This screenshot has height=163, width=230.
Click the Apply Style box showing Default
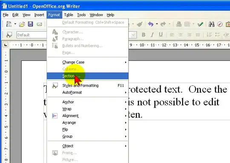[32, 35]
